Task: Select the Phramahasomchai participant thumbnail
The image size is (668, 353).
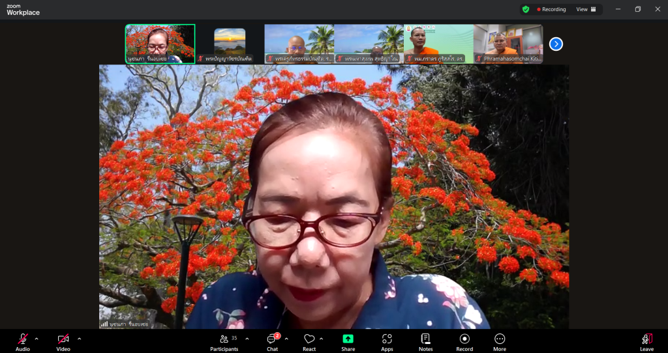Action: click(x=508, y=44)
